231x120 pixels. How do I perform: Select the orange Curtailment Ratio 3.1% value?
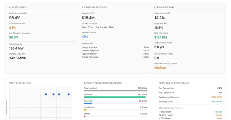click(12, 28)
